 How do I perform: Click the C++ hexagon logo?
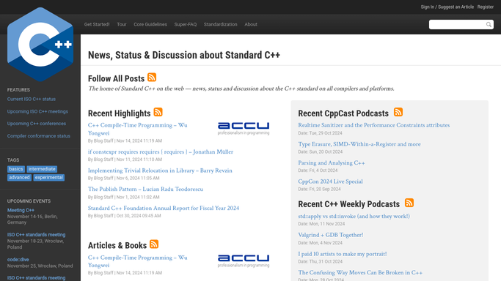click(40, 45)
